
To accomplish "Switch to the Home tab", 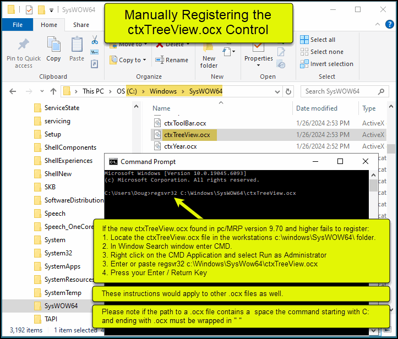I will 49,25.
